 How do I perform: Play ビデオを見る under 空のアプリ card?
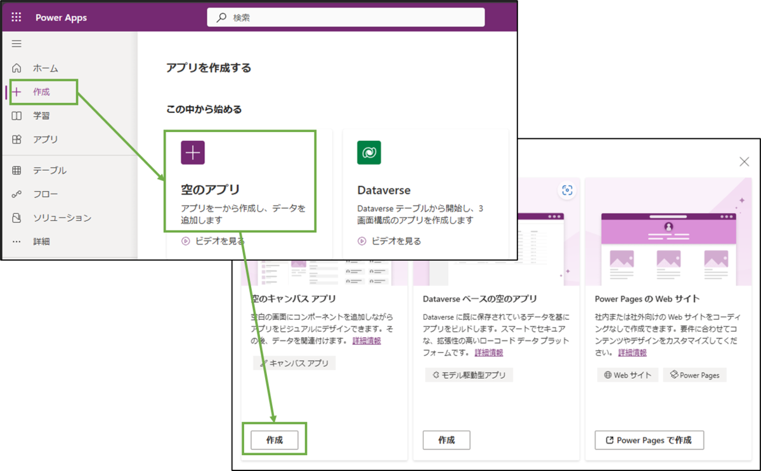point(212,241)
